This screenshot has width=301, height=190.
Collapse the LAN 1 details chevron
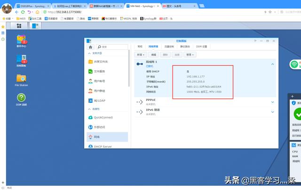click(273, 64)
